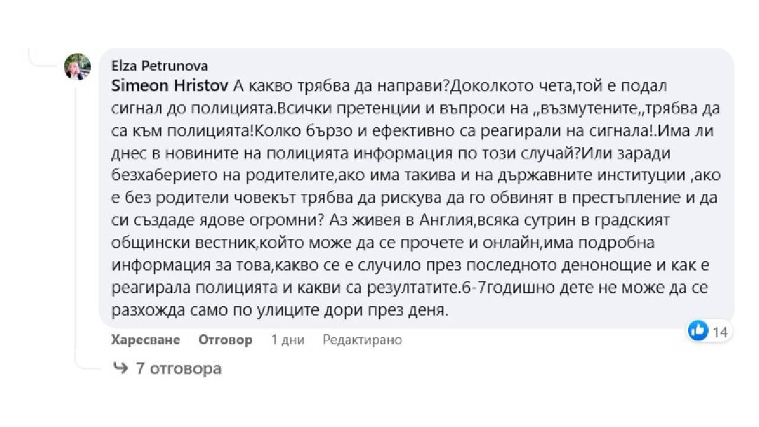Click the avatar thumbnail beside the comment
759x427 pixels.
tap(76, 67)
